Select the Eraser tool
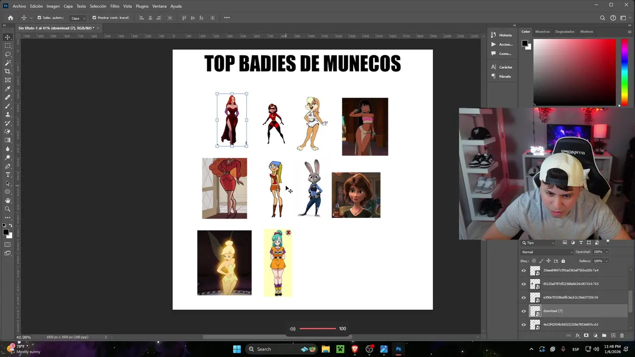This screenshot has height=357, width=635. point(7,131)
